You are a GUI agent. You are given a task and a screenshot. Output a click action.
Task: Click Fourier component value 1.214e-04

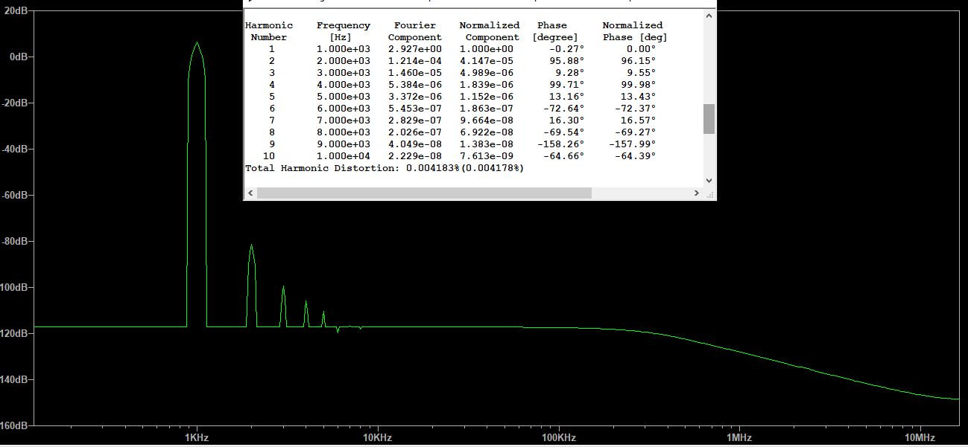[x=415, y=61]
